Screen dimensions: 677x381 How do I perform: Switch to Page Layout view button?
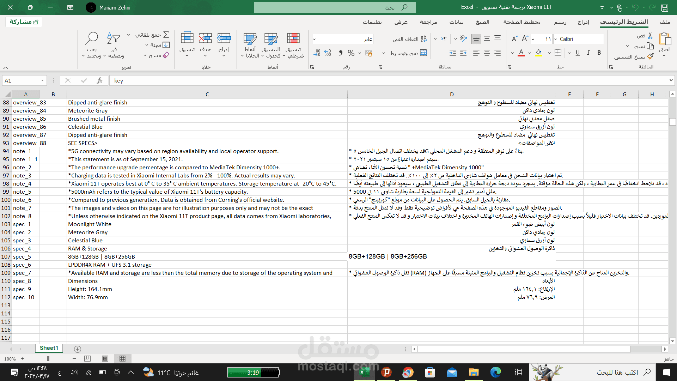click(105, 359)
